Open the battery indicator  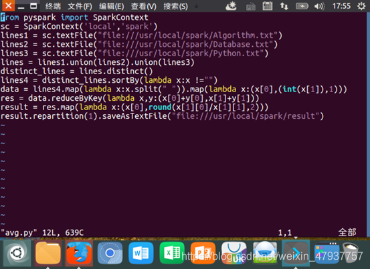302,6
